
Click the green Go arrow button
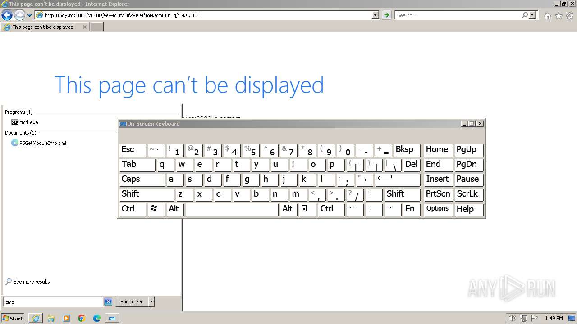pyautogui.click(x=386, y=15)
